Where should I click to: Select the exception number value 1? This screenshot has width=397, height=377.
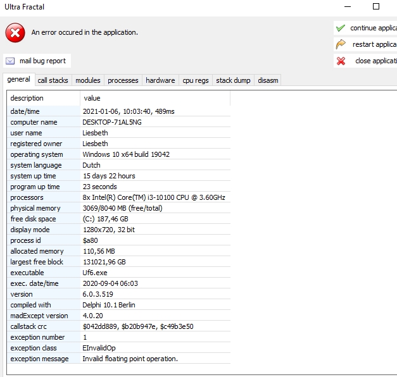(x=85, y=337)
